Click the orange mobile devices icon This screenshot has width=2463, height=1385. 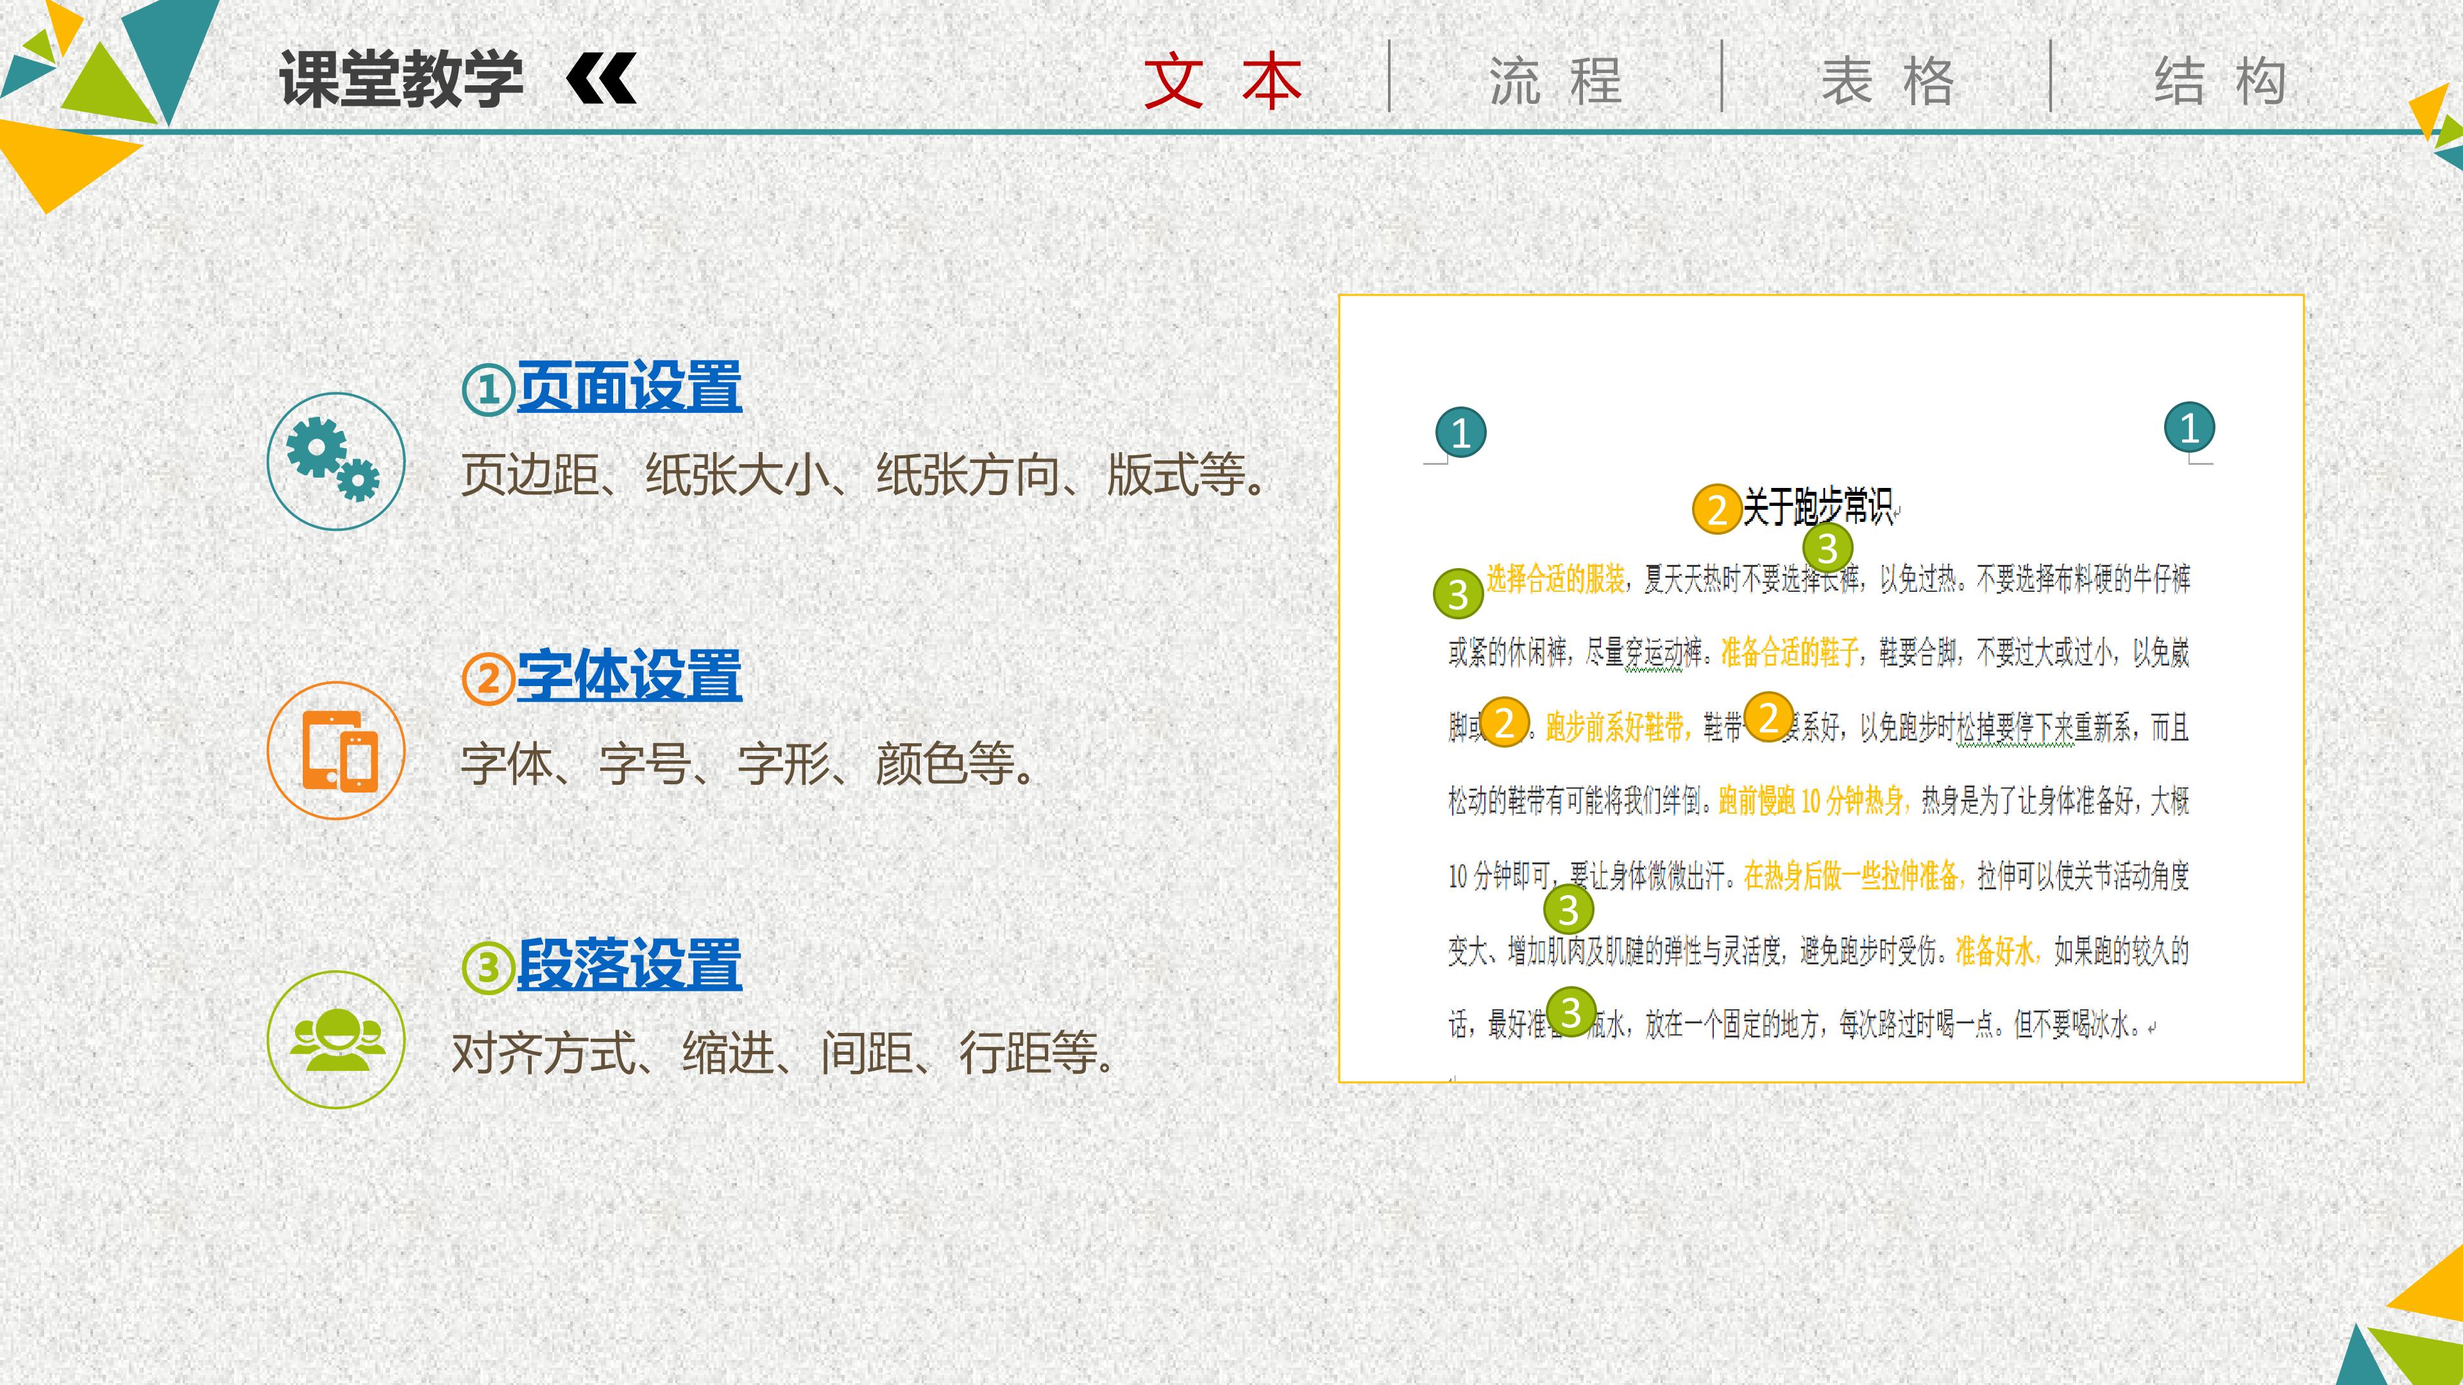click(x=335, y=750)
